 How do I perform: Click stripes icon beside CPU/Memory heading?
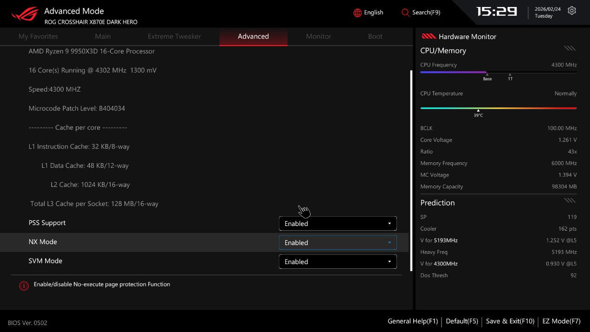570,48
